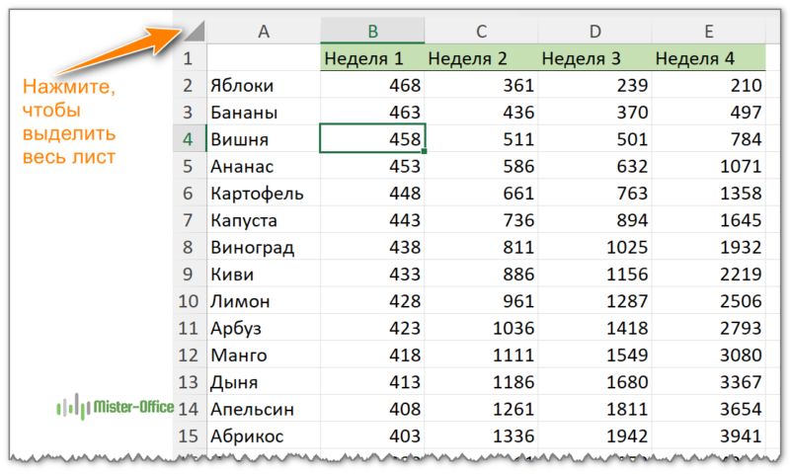This screenshot has width=790, height=475.
Task: Select row 10 header
Action: (x=189, y=301)
